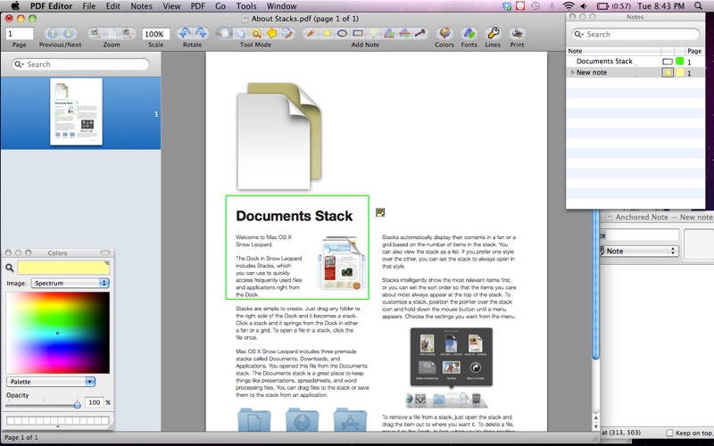The width and height of the screenshot is (714, 446).
Task: Click the magnifier color picker in Colors panel
Action: tap(10, 268)
